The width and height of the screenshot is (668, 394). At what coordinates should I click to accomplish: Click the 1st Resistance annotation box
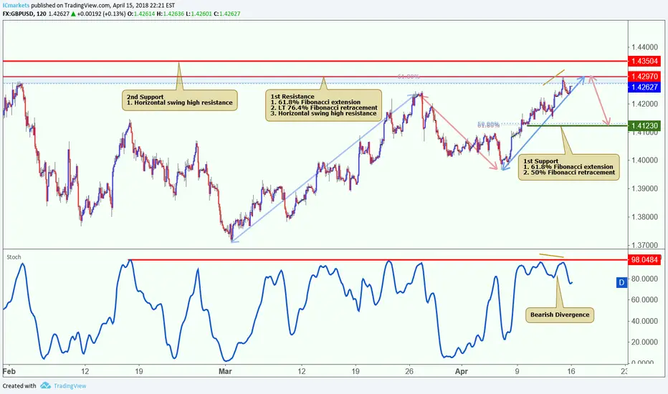point(323,105)
